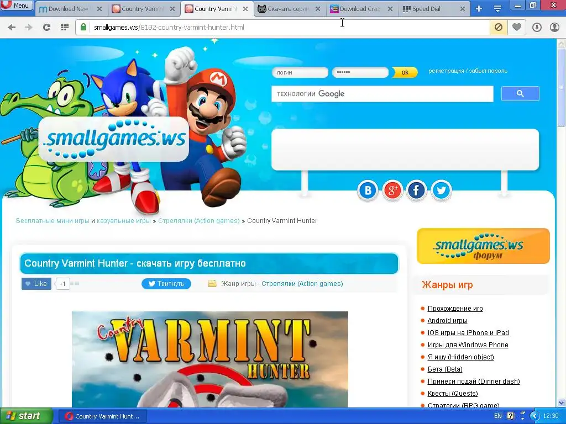Open the забыл пароль link

coord(488,71)
